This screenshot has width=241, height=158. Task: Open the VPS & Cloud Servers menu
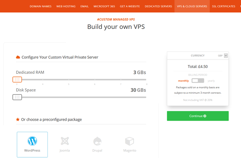pyautogui.click(x=192, y=6)
